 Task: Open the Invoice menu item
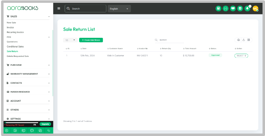tap(10, 27)
